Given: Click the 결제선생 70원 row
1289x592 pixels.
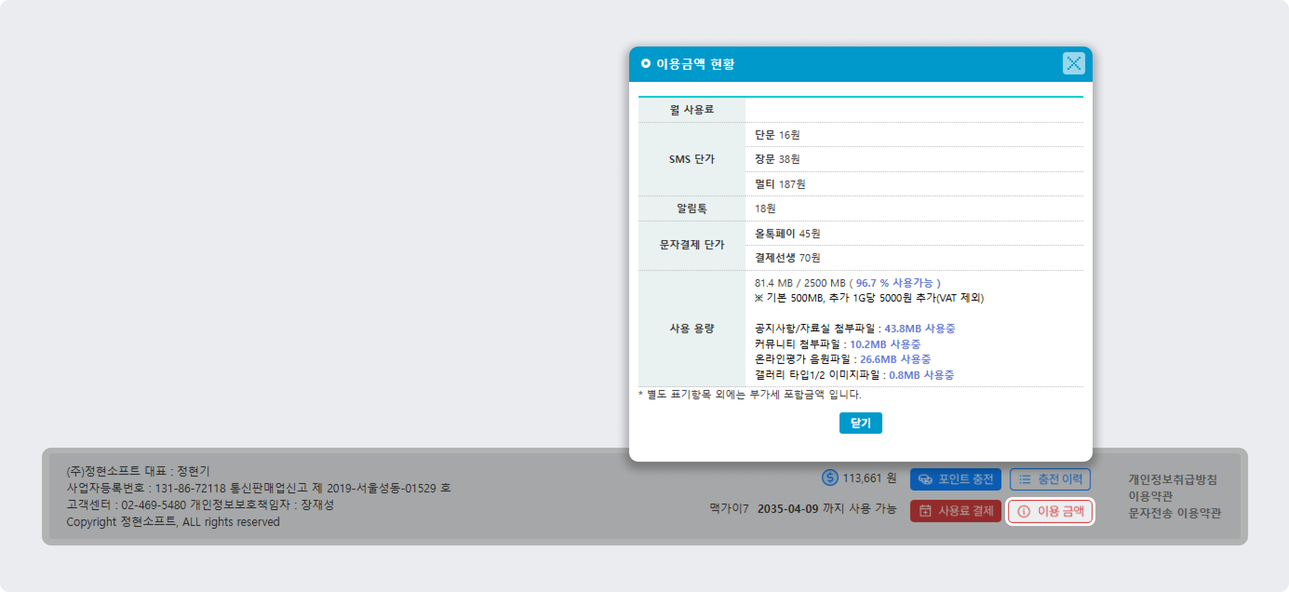Looking at the screenshot, I should (x=914, y=258).
